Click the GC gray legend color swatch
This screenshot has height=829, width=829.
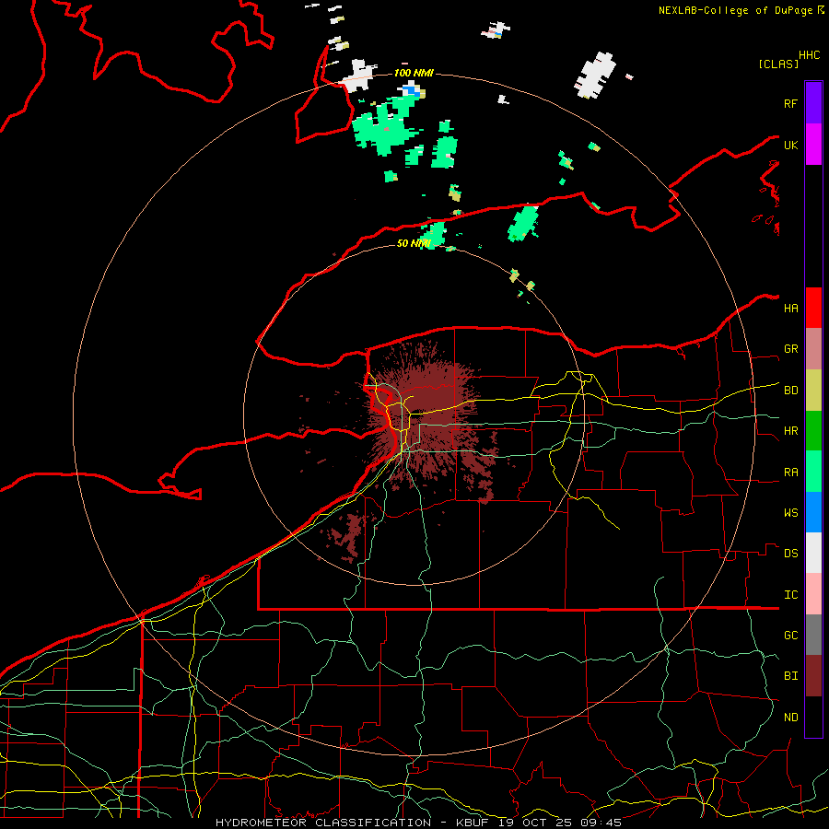click(x=813, y=635)
